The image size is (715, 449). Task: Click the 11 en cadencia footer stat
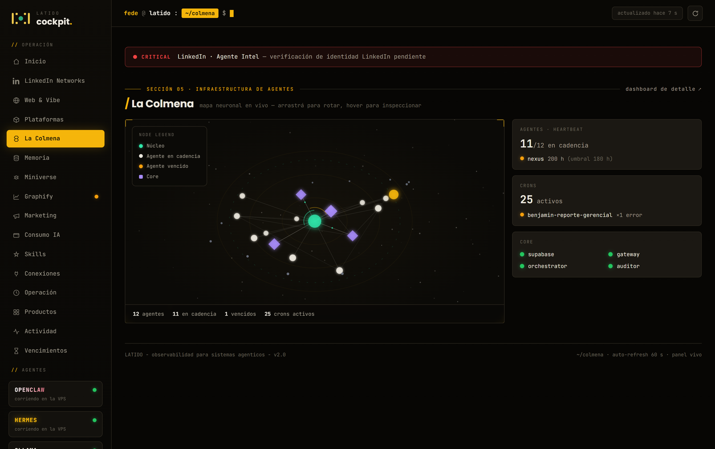click(x=194, y=314)
